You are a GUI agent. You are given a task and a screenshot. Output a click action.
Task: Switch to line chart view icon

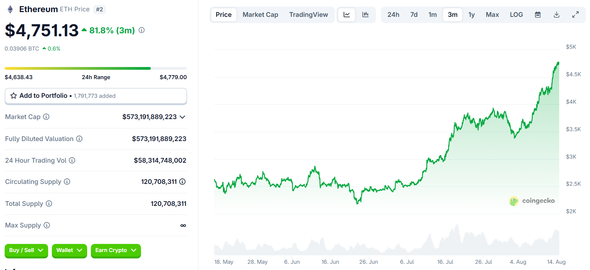click(346, 15)
